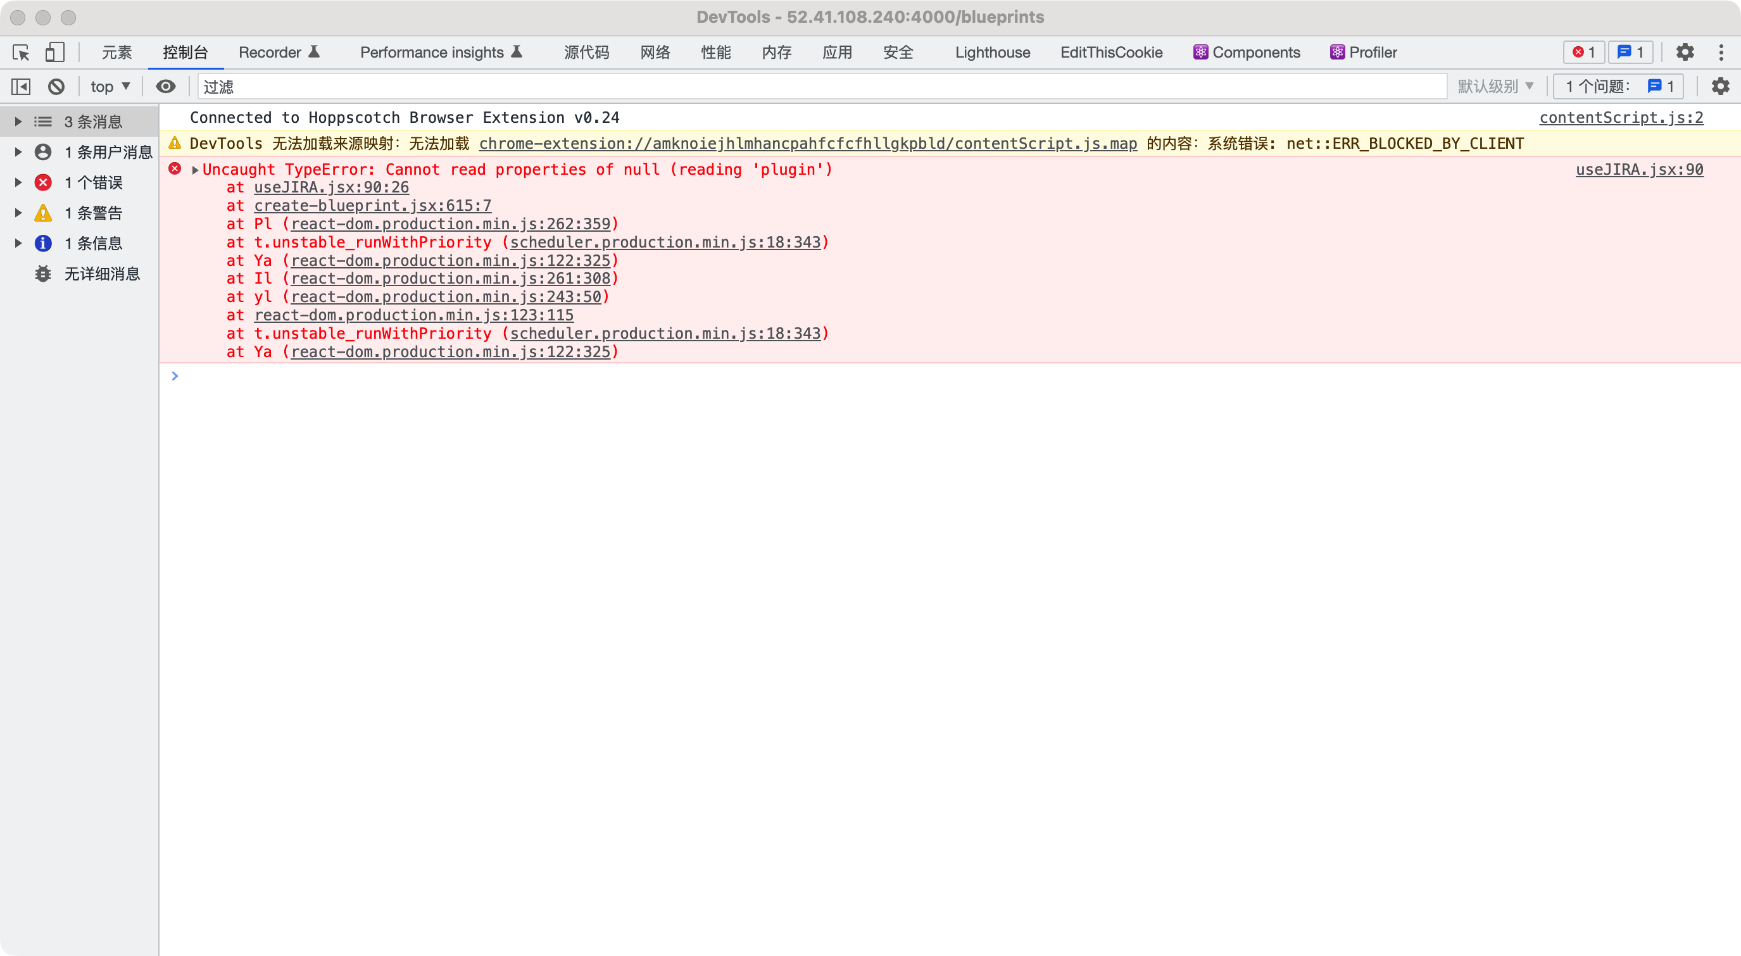Toggle the console sidebar panel open

tap(21, 86)
